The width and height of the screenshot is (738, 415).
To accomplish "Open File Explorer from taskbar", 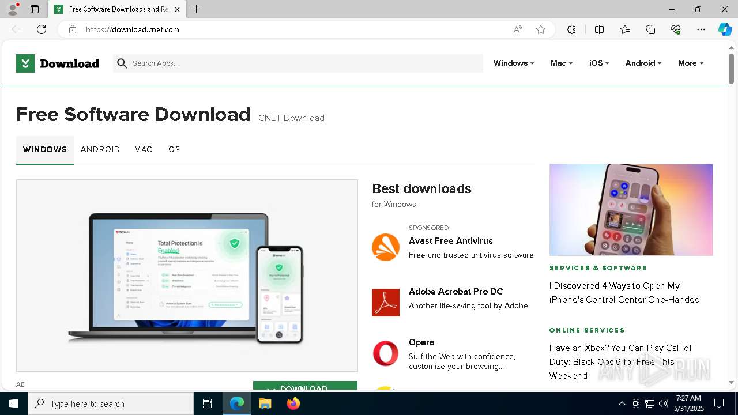I will click(265, 403).
